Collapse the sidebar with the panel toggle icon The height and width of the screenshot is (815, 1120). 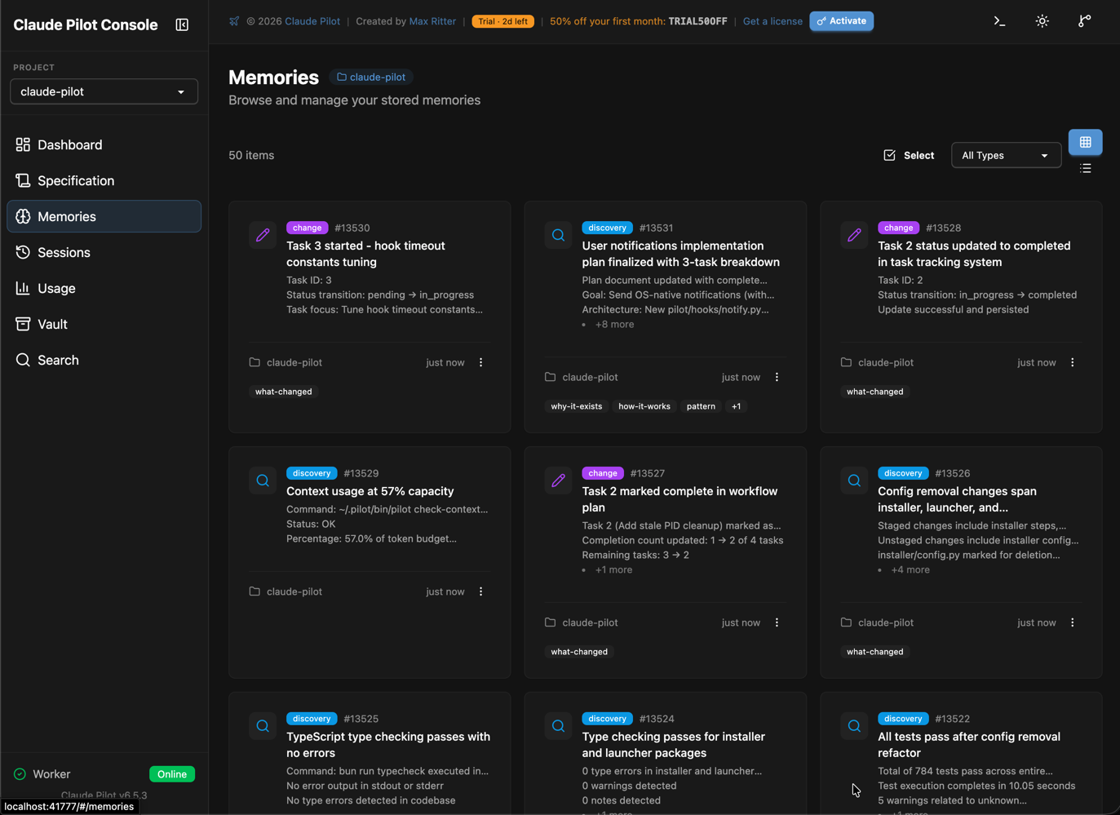[182, 24]
